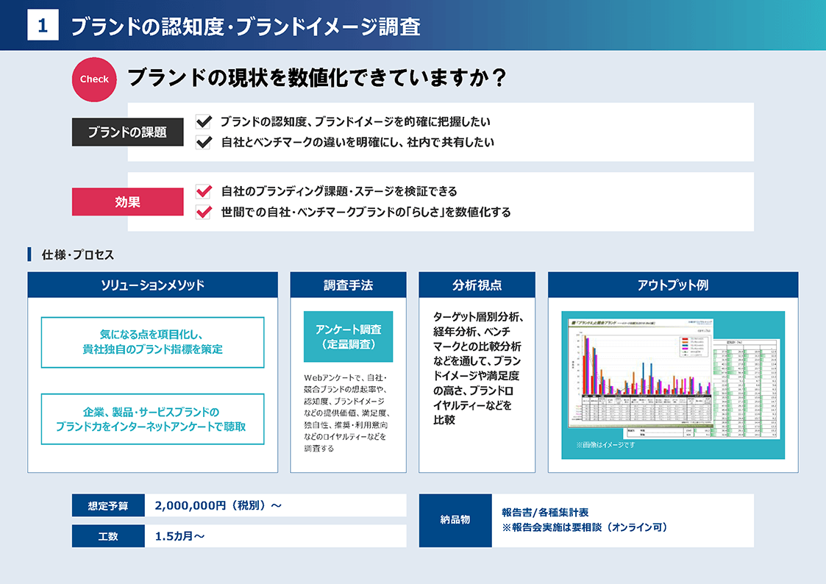Screen dimensions: 826x584
Task: Click the 納品物 blue label
Action: coord(455,520)
